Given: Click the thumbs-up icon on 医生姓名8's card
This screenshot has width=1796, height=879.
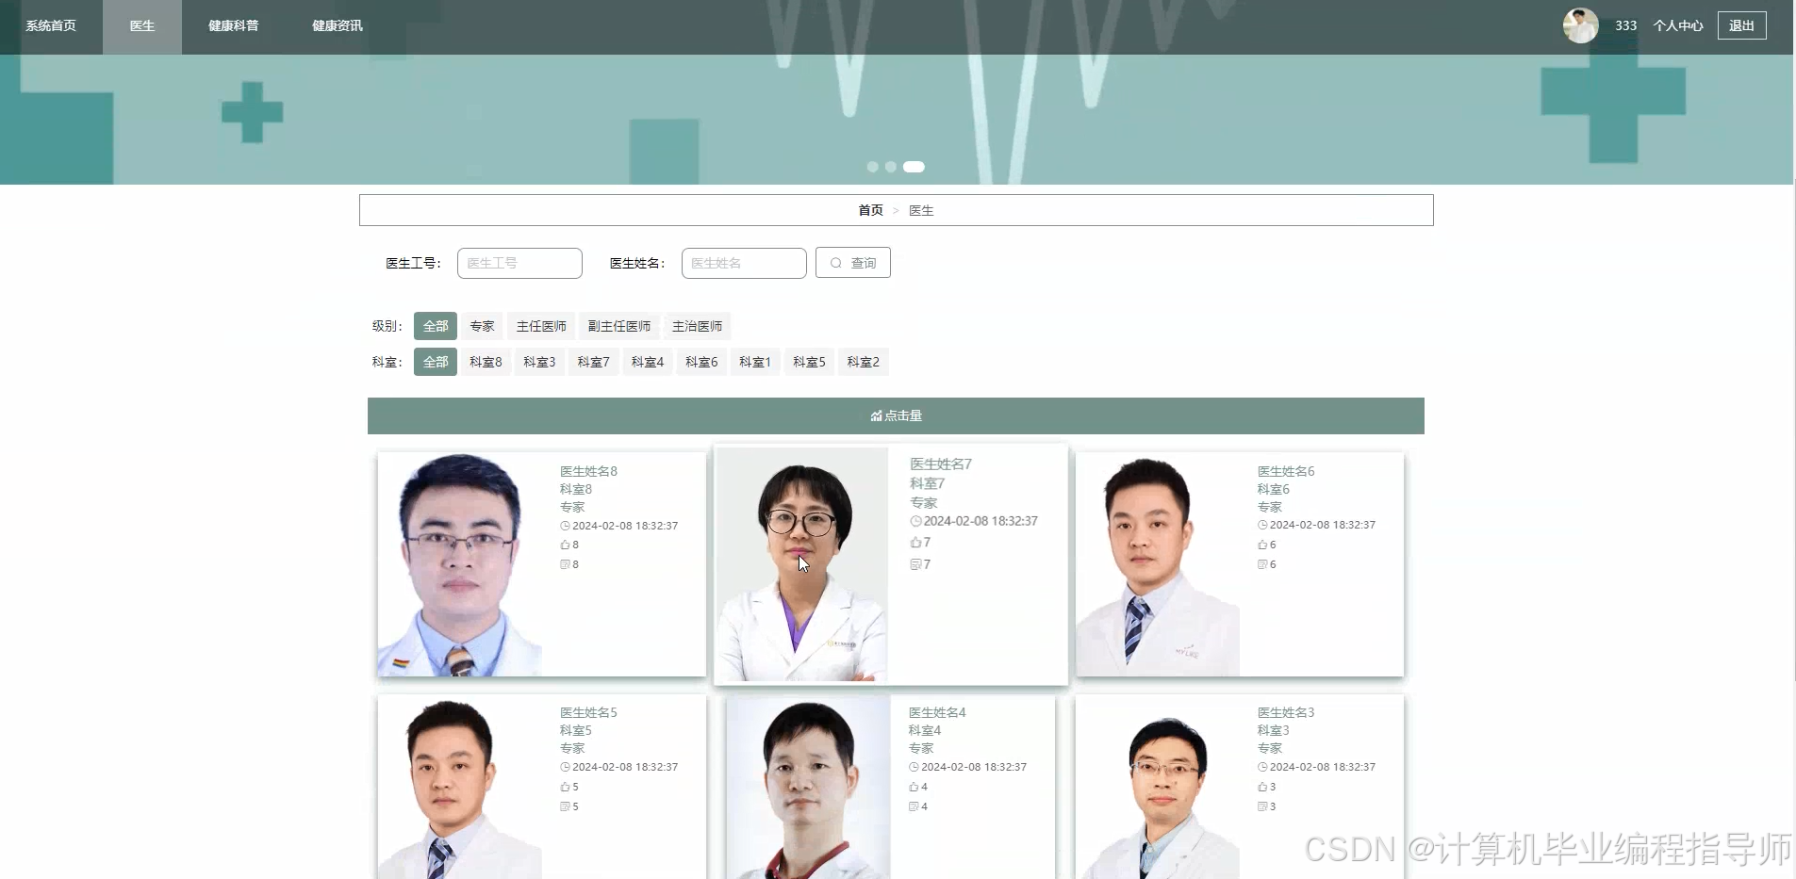Looking at the screenshot, I should pos(563,545).
